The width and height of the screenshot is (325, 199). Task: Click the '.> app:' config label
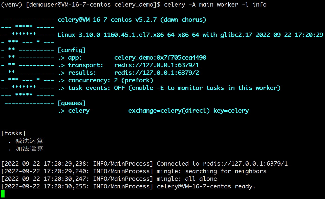point(70,58)
